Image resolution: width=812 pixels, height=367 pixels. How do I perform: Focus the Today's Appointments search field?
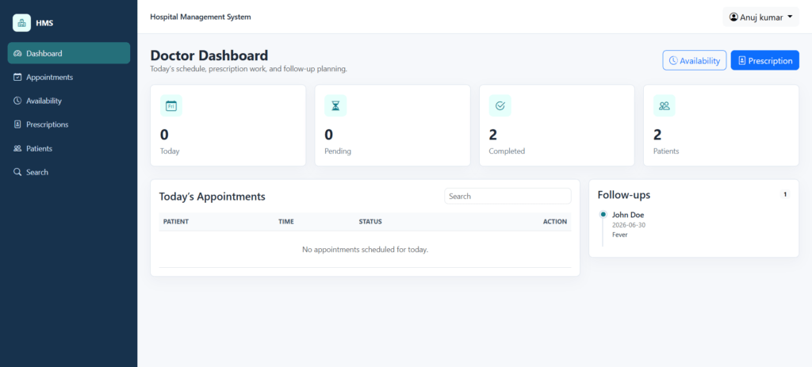pos(507,196)
